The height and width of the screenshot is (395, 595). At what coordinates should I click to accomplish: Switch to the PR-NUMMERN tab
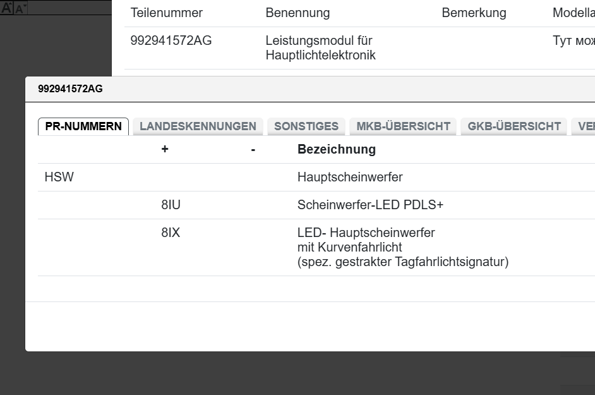(83, 126)
